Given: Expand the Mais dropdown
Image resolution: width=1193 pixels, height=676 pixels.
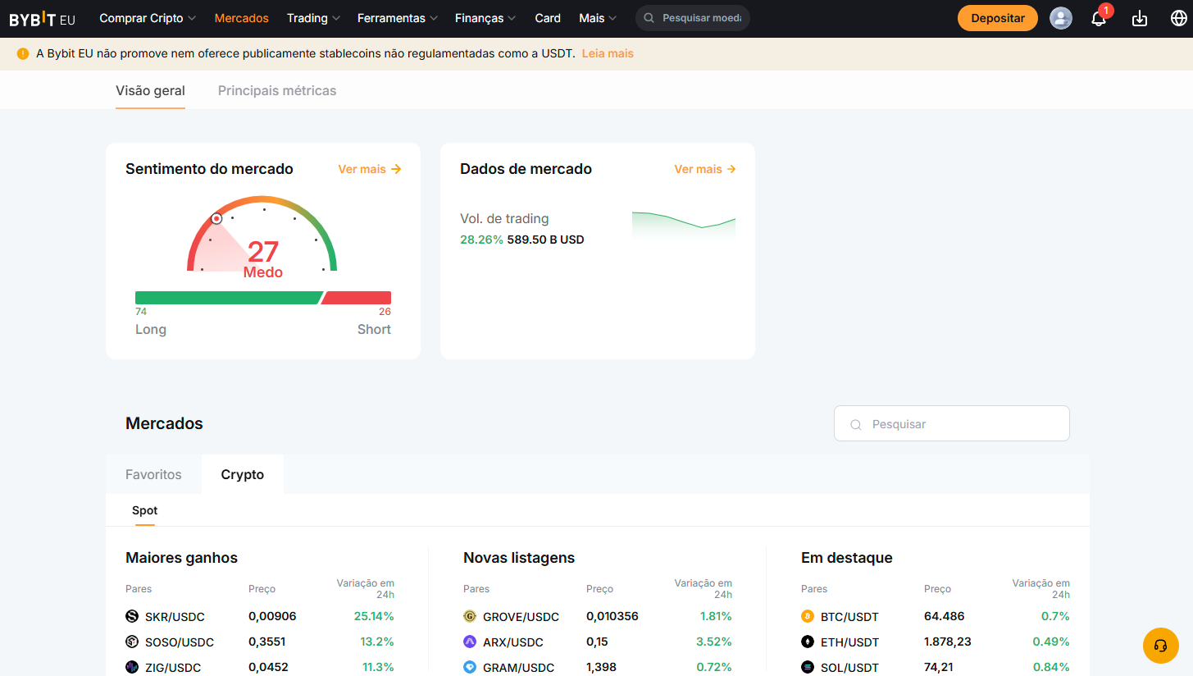Looking at the screenshot, I should [598, 18].
